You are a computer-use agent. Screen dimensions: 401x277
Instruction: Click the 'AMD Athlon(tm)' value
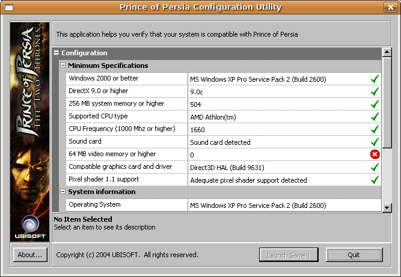213,117
